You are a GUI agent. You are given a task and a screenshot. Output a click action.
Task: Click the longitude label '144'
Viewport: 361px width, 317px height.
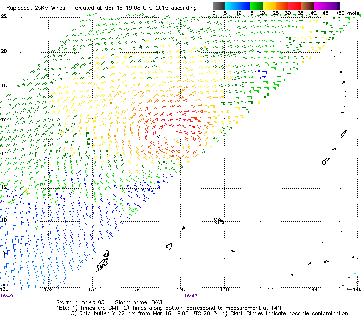coord(313,289)
